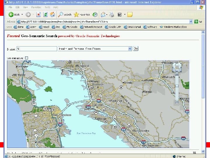Open the Back button history dropdown arrow
The image size is (210, 158).
click(22, 14)
